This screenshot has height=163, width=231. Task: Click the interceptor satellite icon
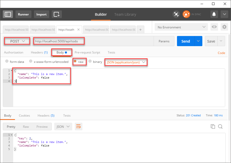pyautogui.click(x=176, y=14)
